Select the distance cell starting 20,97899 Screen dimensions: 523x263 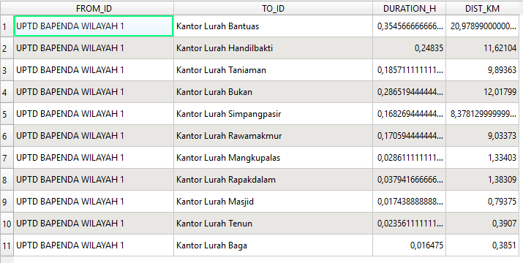click(482, 26)
